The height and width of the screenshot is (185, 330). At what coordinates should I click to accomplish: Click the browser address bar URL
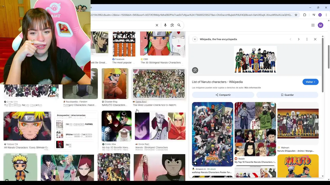[x=191, y=15]
